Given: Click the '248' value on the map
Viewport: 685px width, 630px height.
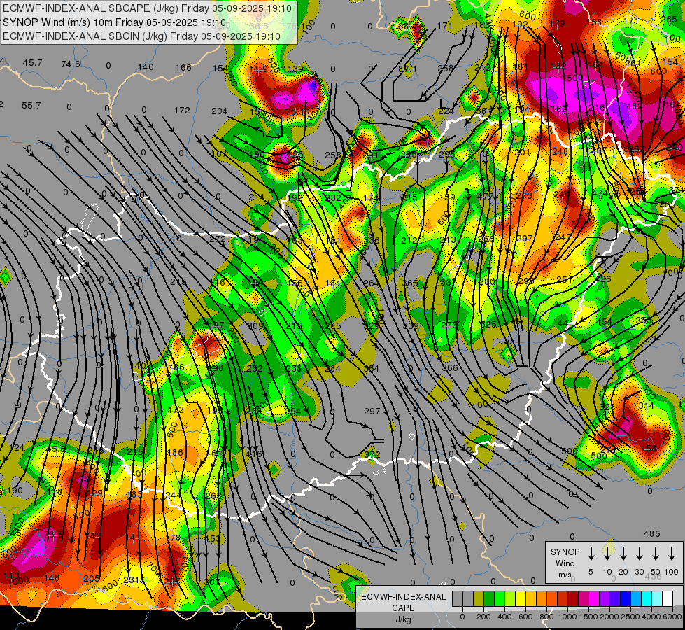Looking at the screenshot, I should pyautogui.click(x=560, y=151).
